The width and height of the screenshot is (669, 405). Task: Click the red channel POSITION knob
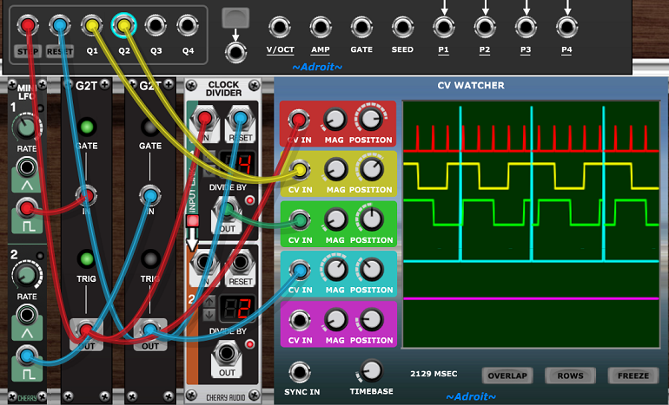click(371, 120)
